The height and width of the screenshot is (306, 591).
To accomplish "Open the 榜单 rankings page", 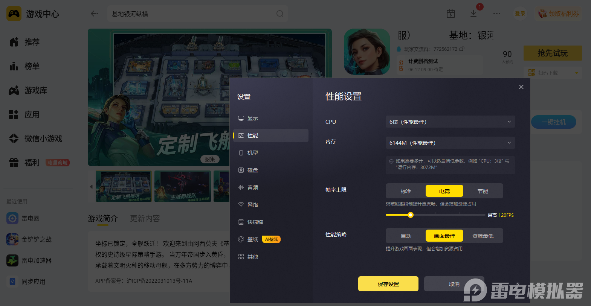I will tap(25, 66).
